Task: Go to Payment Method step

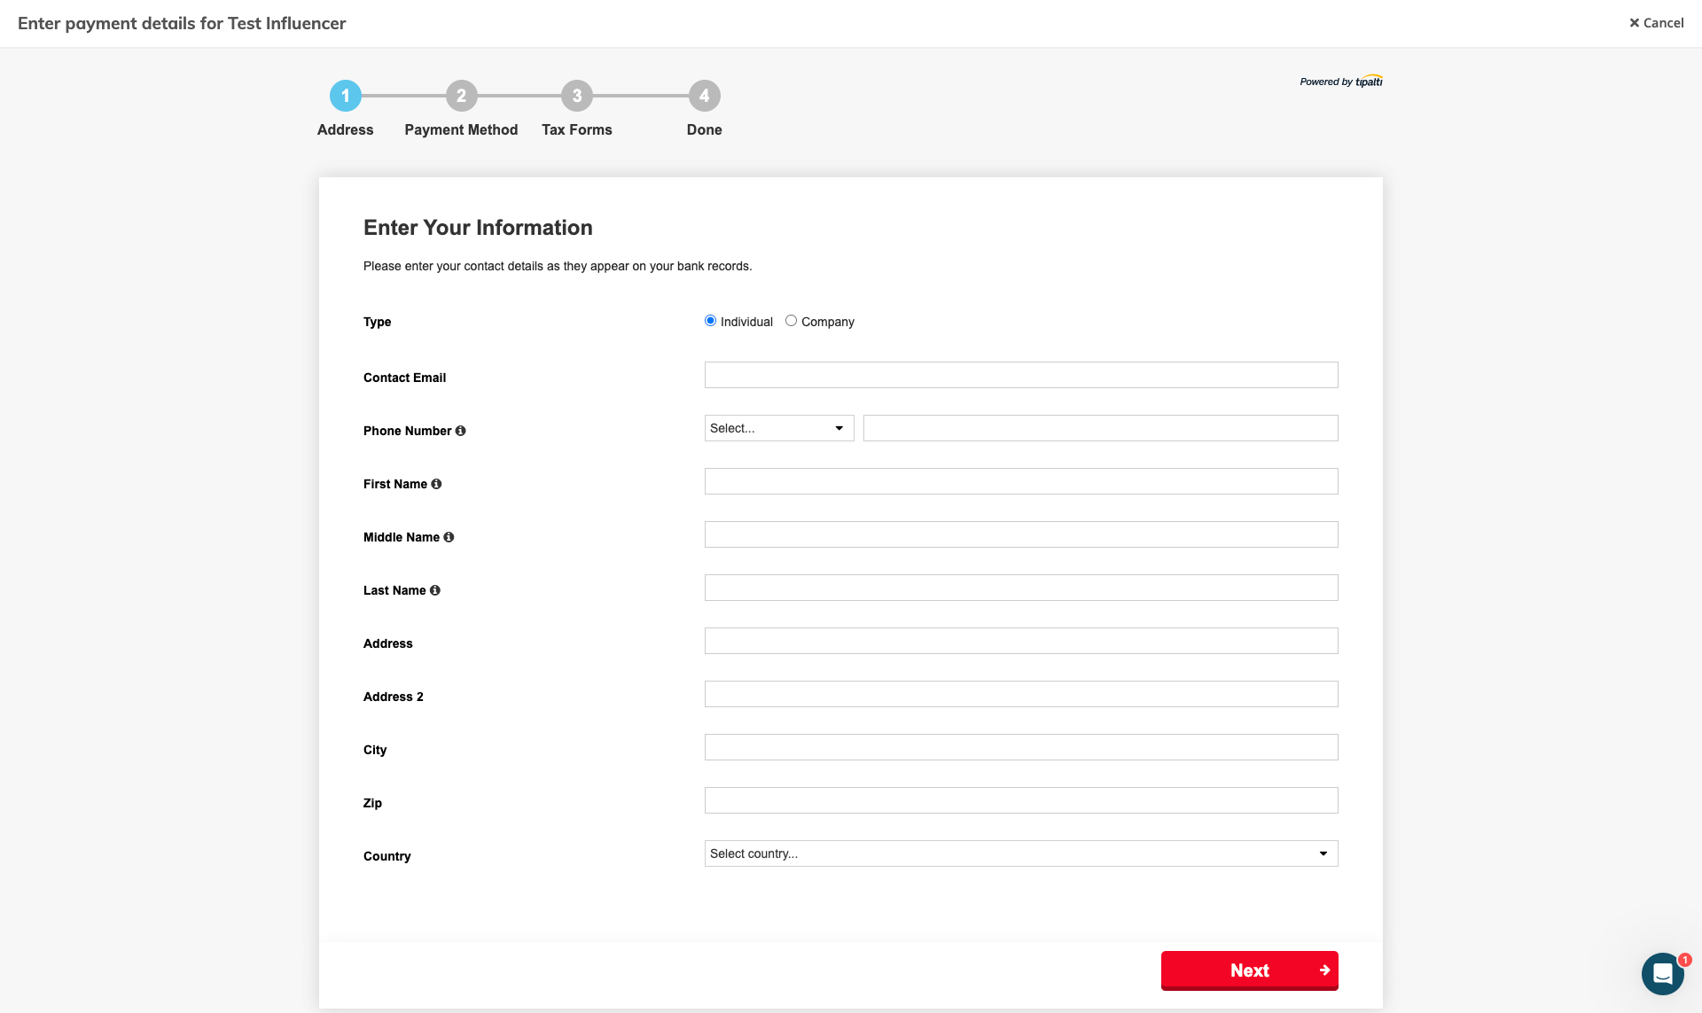Action: click(x=461, y=96)
